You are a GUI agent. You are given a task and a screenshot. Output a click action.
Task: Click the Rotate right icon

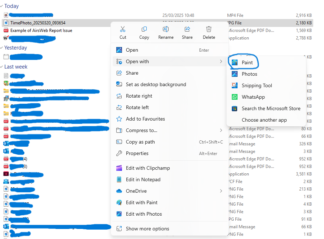point(119,96)
